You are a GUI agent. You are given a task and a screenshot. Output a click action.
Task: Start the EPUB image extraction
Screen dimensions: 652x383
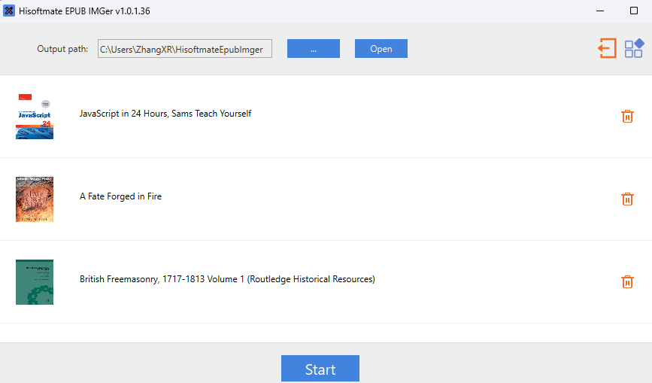click(x=320, y=369)
